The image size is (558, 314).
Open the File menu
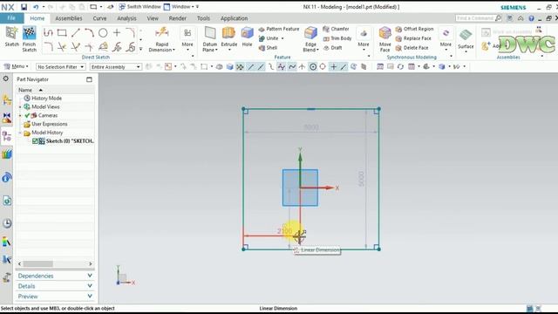point(11,18)
